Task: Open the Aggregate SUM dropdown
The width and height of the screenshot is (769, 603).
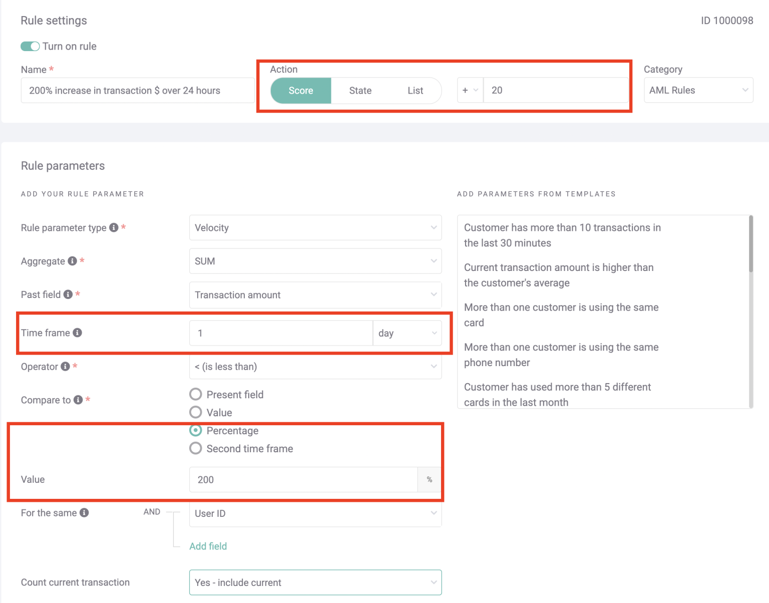Action: click(315, 261)
